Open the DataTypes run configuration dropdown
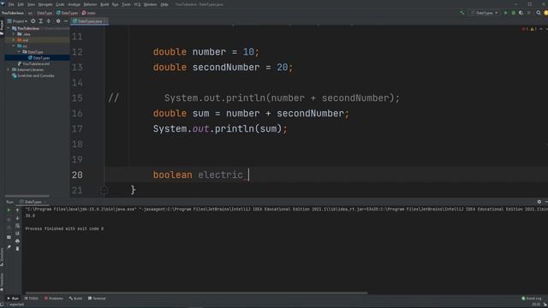The image size is (548, 308). [x=485, y=13]
